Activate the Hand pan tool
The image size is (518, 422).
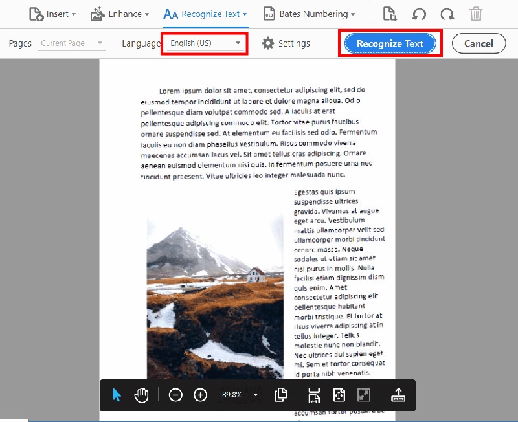[141, 395]
